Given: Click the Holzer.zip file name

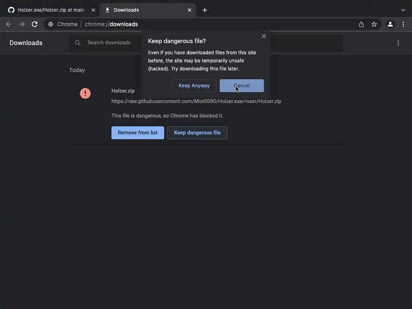Looking at the screenshot, I should click(x=123, y=91).
